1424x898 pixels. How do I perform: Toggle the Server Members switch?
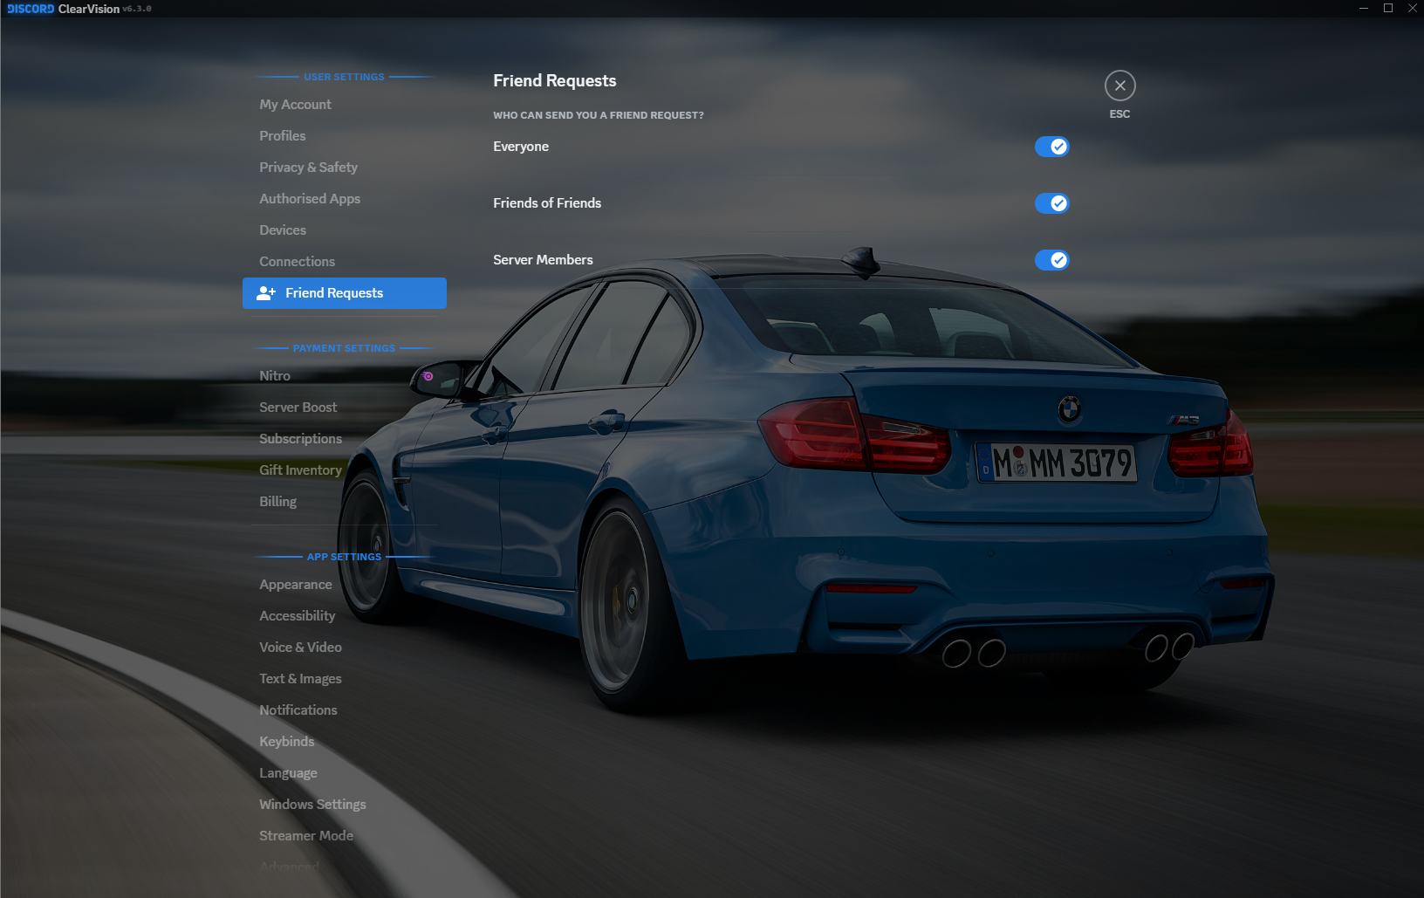1051,260
